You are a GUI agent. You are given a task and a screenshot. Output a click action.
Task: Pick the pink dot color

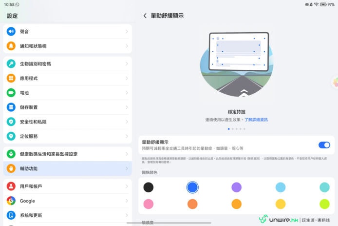(x=149, y=204)
